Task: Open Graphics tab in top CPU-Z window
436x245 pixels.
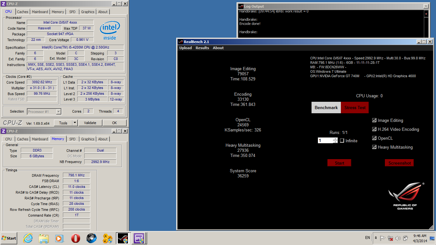Action: [88, 12]
